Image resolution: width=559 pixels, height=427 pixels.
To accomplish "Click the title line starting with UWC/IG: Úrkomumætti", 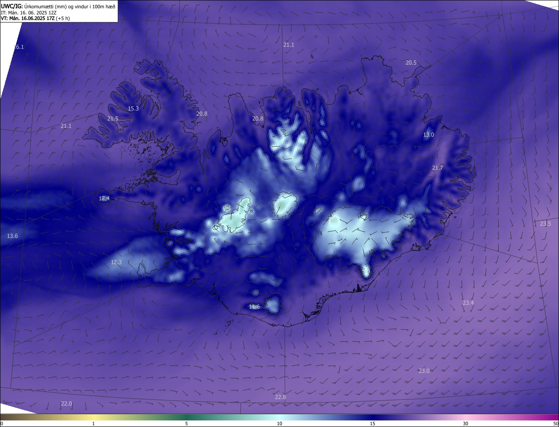I will pyautogui.click(x=58, y=6).
